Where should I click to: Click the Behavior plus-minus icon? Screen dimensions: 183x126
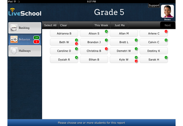pos(14,40)
